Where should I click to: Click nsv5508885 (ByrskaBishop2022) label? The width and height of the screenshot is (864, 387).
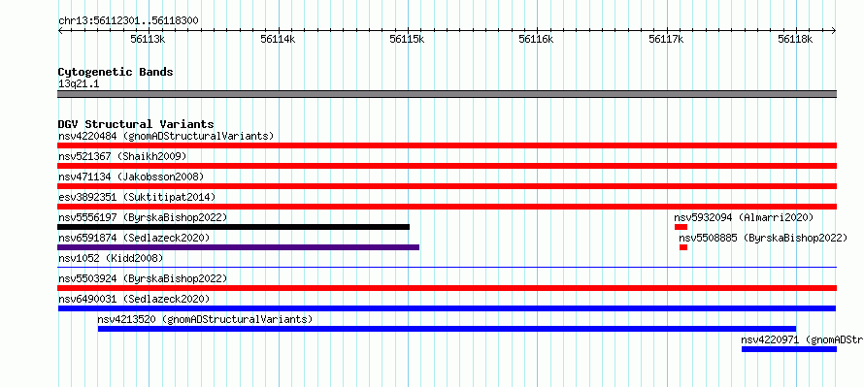tap(763, 238)
